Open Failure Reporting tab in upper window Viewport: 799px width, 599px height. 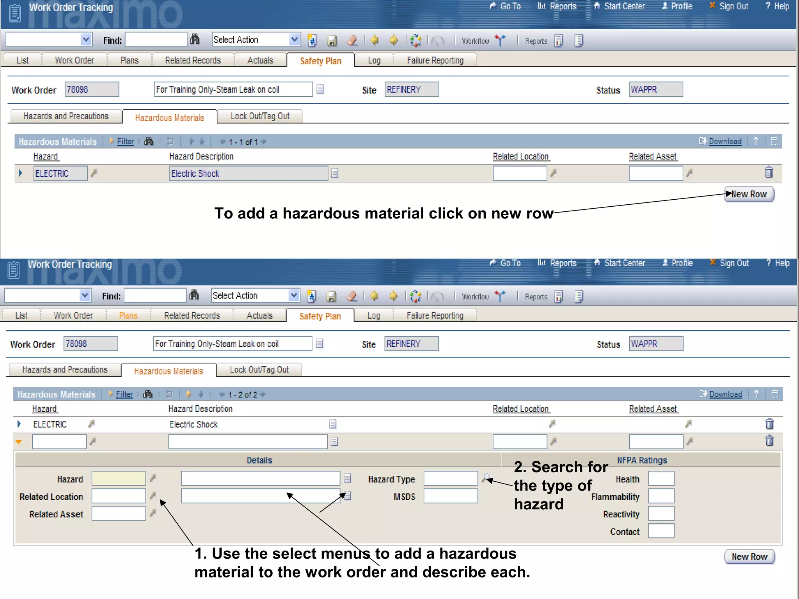tap(435, 60)
